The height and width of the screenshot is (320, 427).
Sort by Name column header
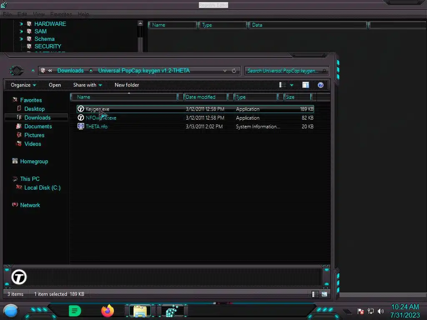point(124,97)
